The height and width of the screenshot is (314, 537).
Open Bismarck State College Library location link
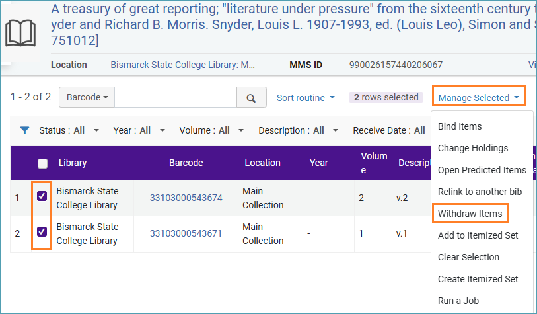coord(182,65)
